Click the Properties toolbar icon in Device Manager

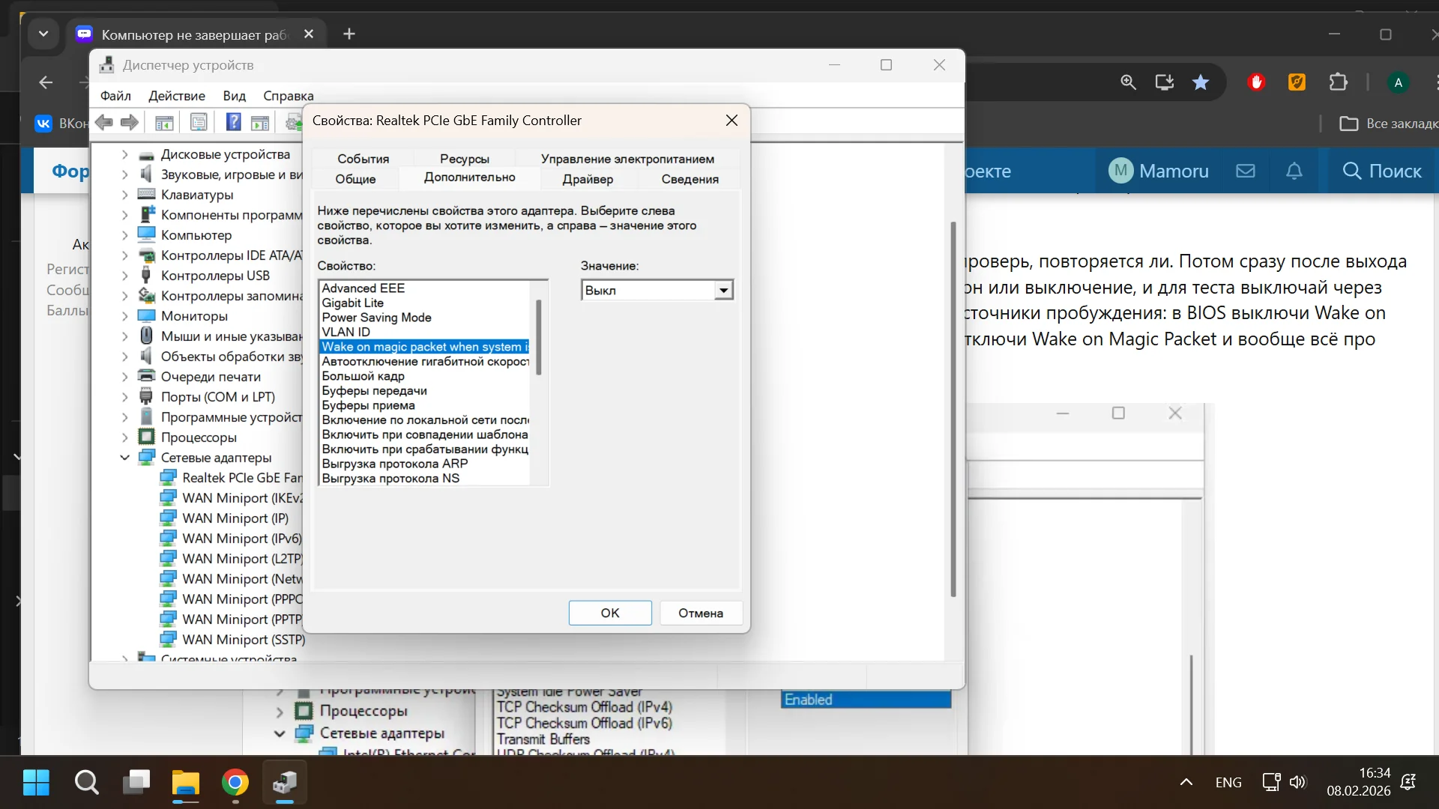point(199,122)
